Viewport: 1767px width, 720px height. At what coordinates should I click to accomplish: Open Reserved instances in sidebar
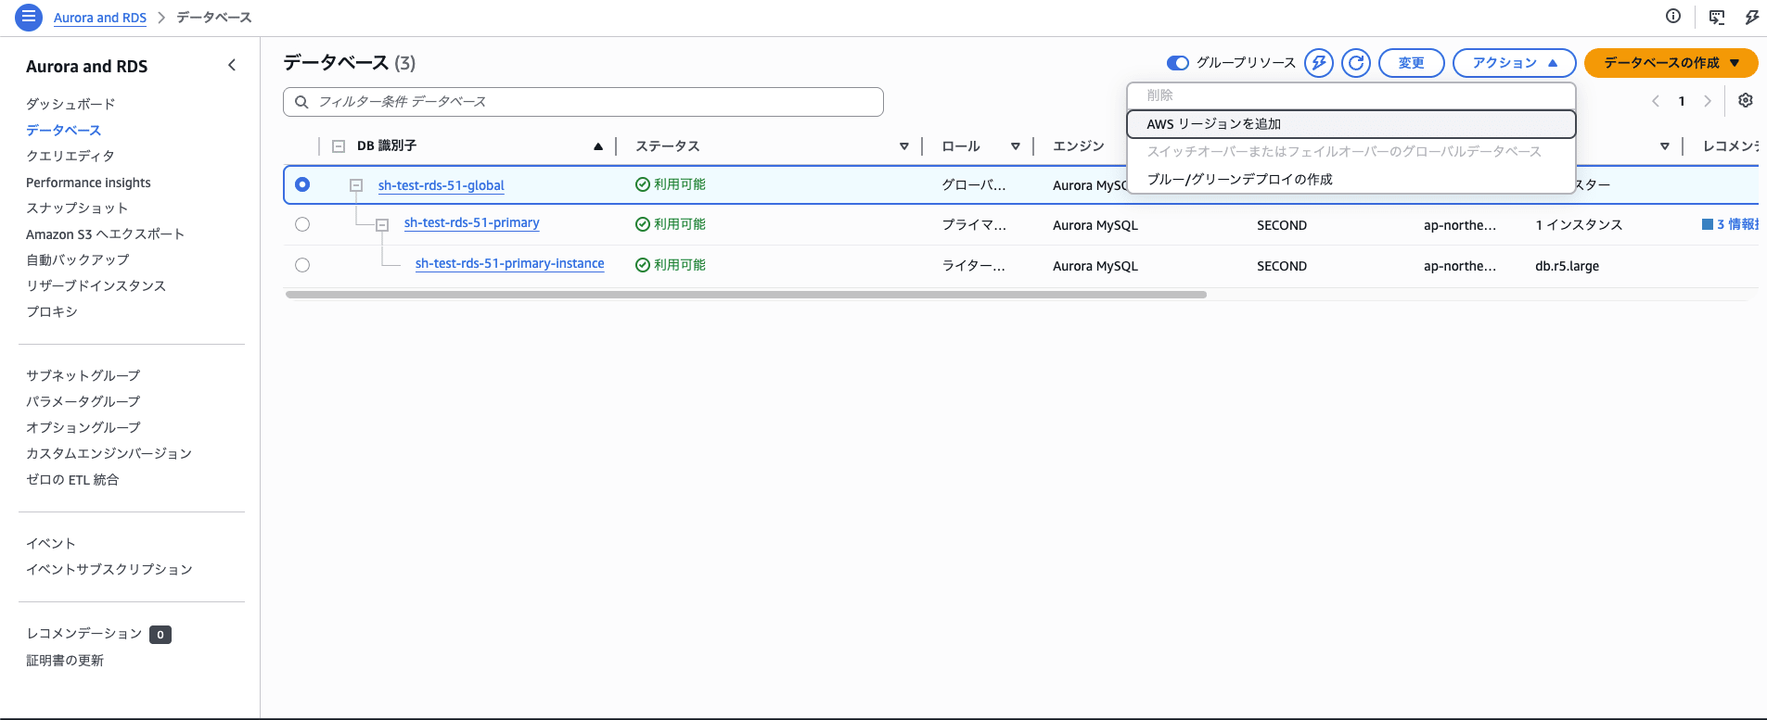[x=96, y=285]
